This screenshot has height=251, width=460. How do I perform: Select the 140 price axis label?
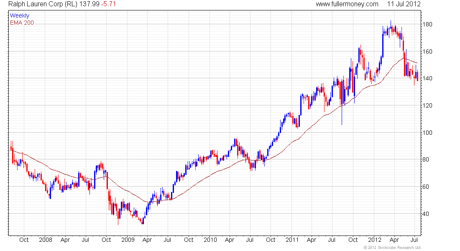click(x=428, y=78)
